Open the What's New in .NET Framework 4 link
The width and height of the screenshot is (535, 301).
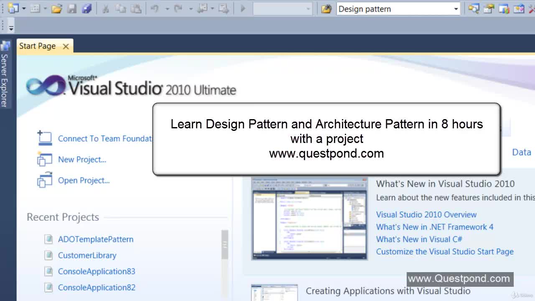[x=435, y=227]
